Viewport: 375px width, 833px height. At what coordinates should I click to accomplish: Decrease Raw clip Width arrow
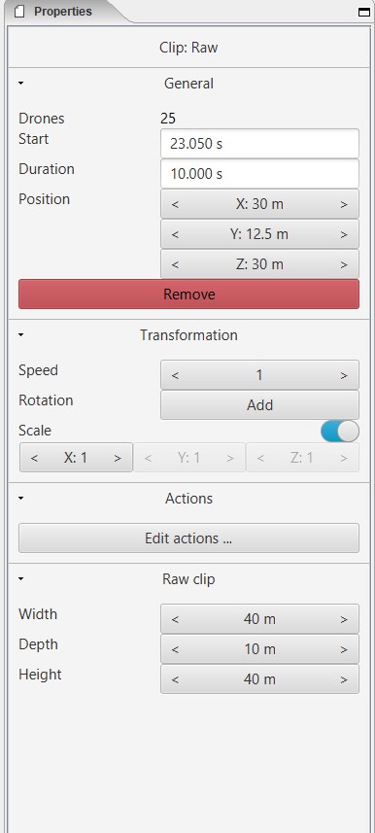175,619
